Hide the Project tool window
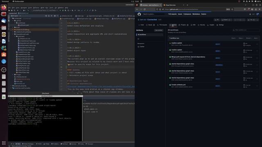 click(x=57, y=16)
